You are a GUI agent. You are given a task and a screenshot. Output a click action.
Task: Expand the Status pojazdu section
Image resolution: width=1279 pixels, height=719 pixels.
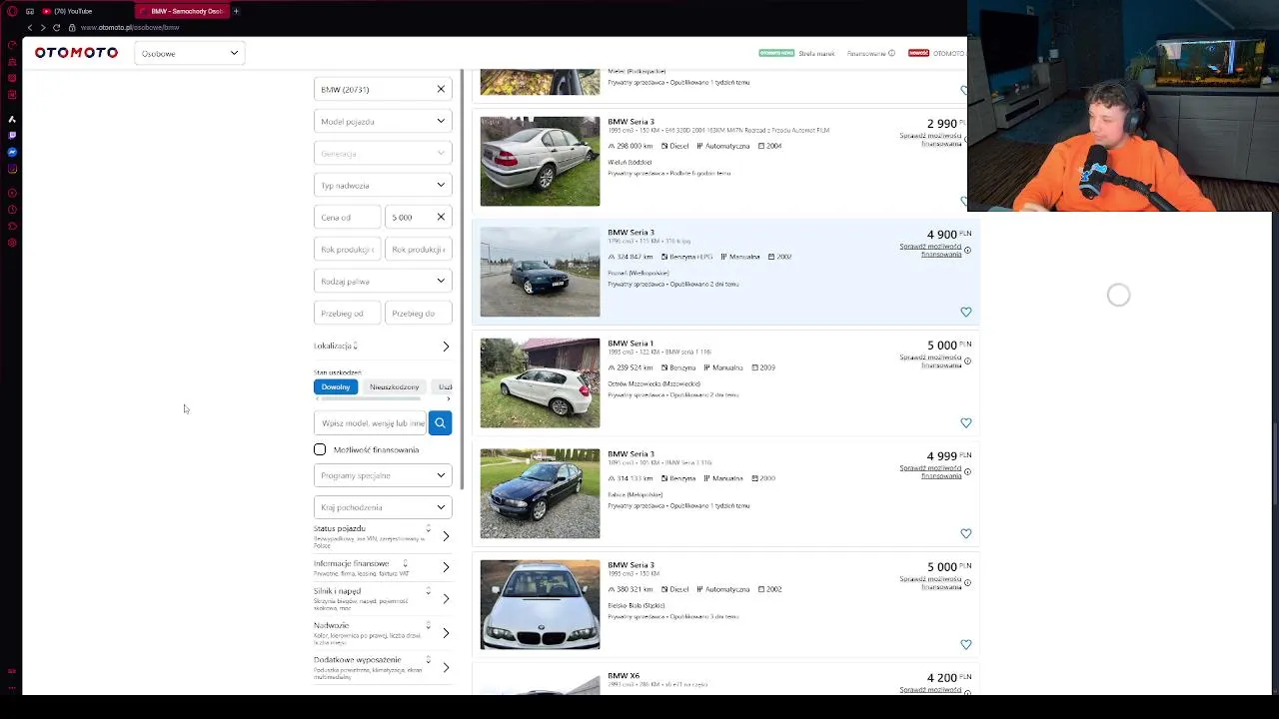pyautogui.click(x=383, y=536)
